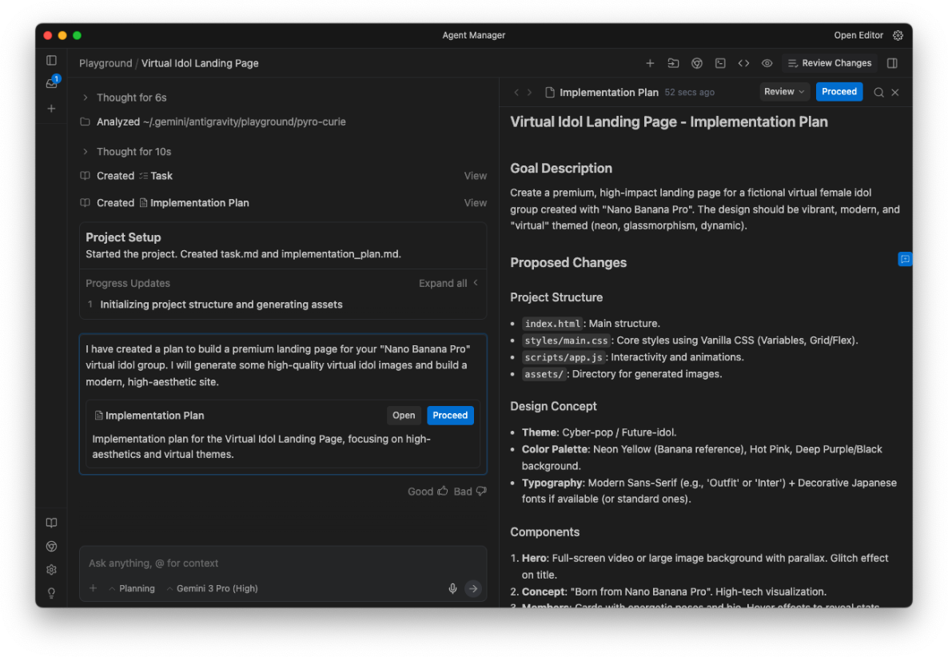The height and width of the screenshot is (657, 948).
Task: Open the Gemini 3 Pro model selector
Action: 212,588
